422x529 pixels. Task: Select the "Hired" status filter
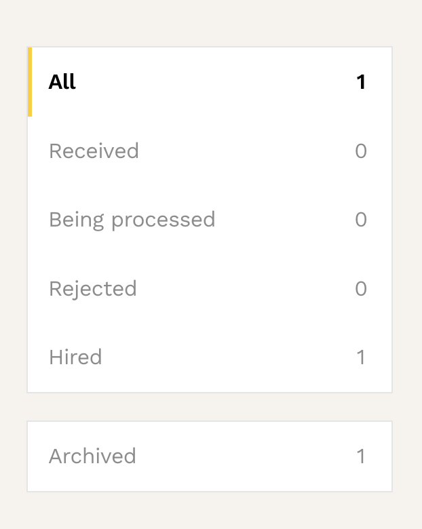point(75,357)
